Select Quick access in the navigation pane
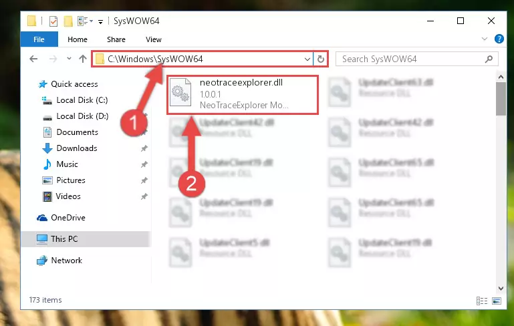This screenshot has height=326, width=514. click(69, 84)
